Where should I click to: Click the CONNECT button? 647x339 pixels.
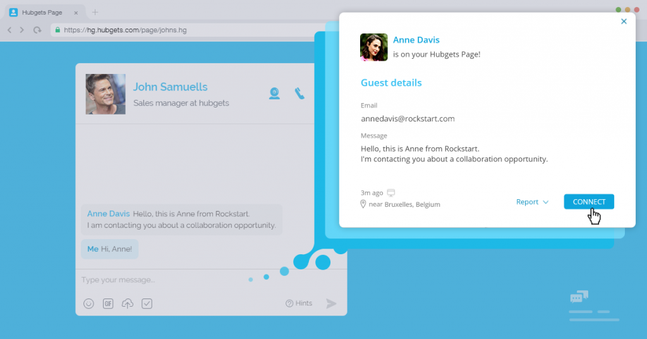(589, 202)
